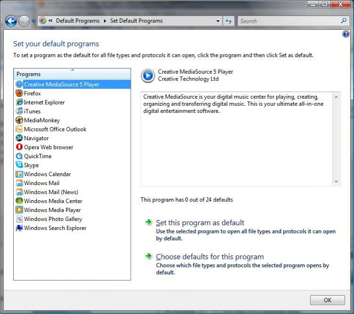Click green arrow beside Set this program as default
Screen dimensions: 354x314
click(149, 222)
